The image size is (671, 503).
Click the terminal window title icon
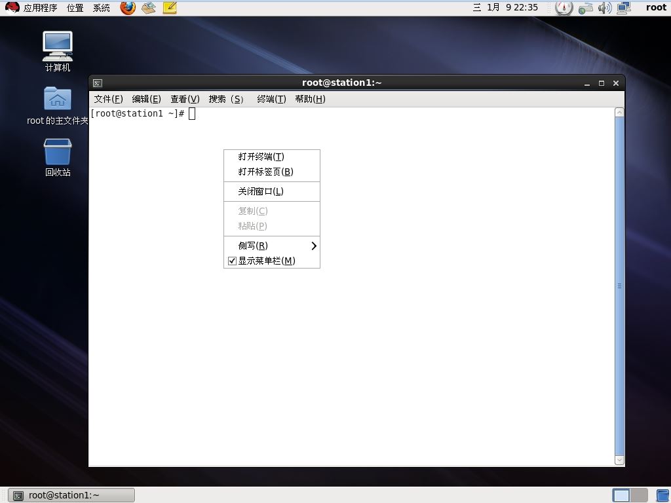(x=98, y=83)
